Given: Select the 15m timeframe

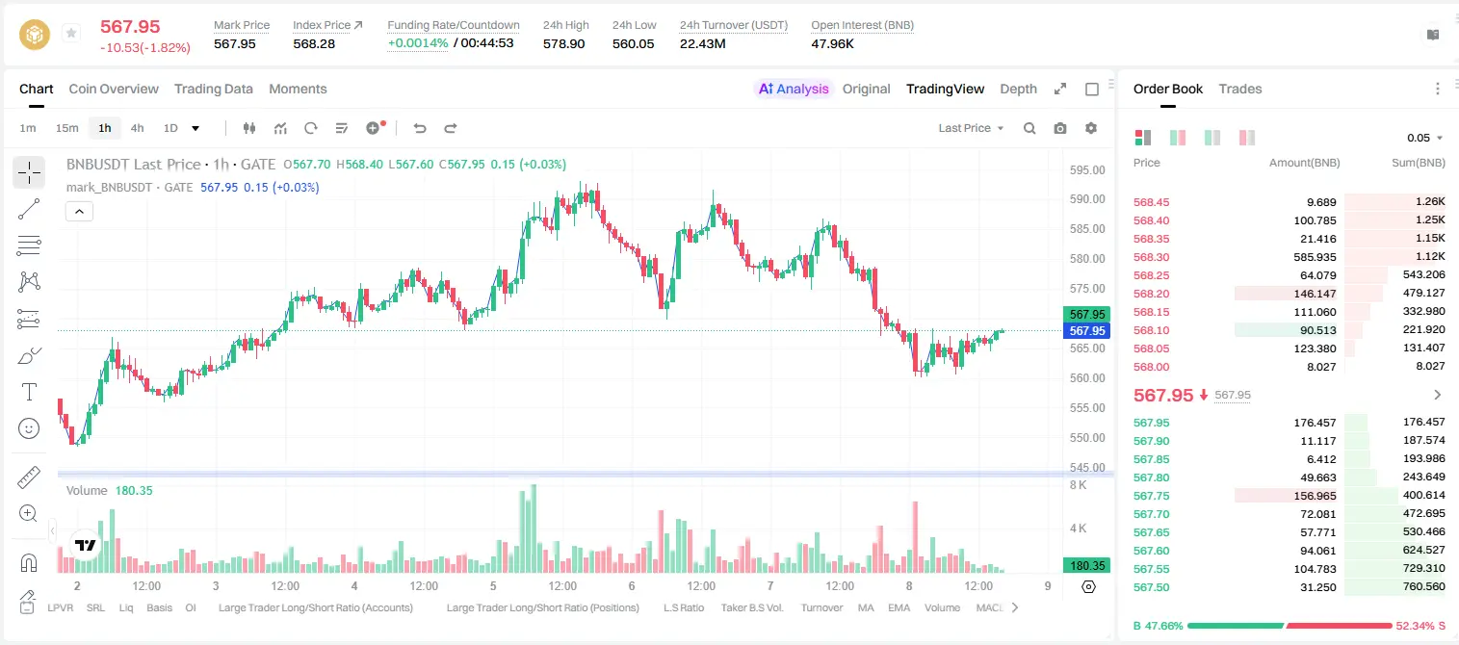Looking at the screenshot, I should tap(66, 128).
